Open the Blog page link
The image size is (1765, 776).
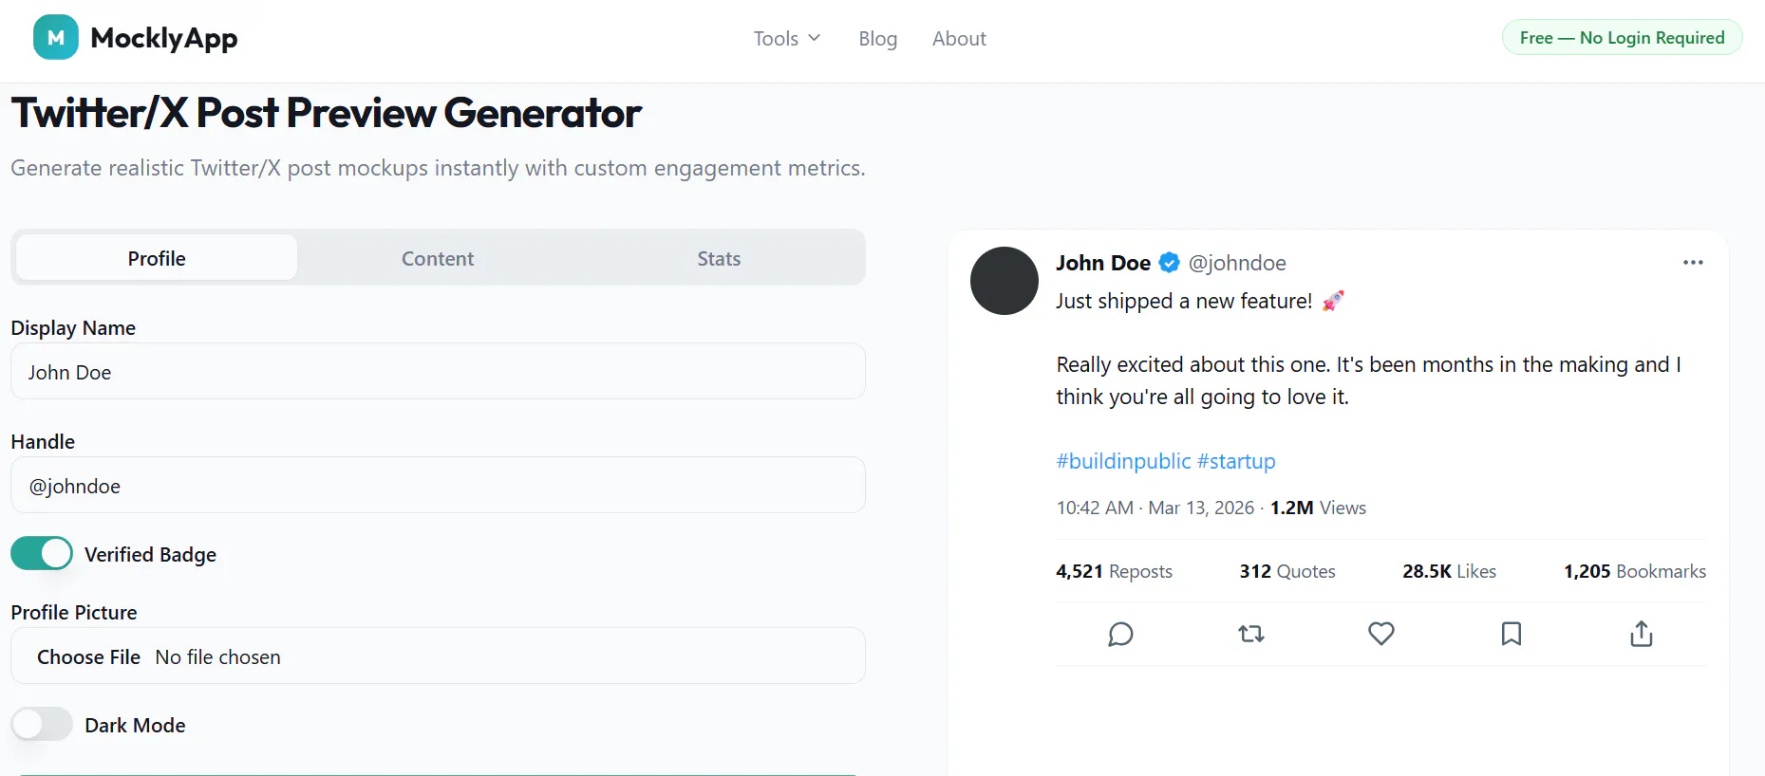pyautogui.click(x=878, y=39)
